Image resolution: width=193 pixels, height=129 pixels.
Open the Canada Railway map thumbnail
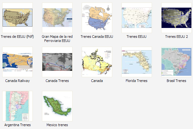click(17, 62)
